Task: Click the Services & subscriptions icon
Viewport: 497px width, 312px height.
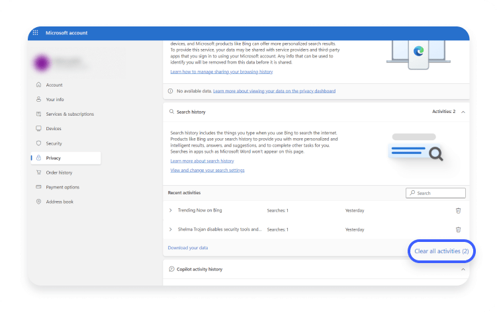Action: click(38, 114)
